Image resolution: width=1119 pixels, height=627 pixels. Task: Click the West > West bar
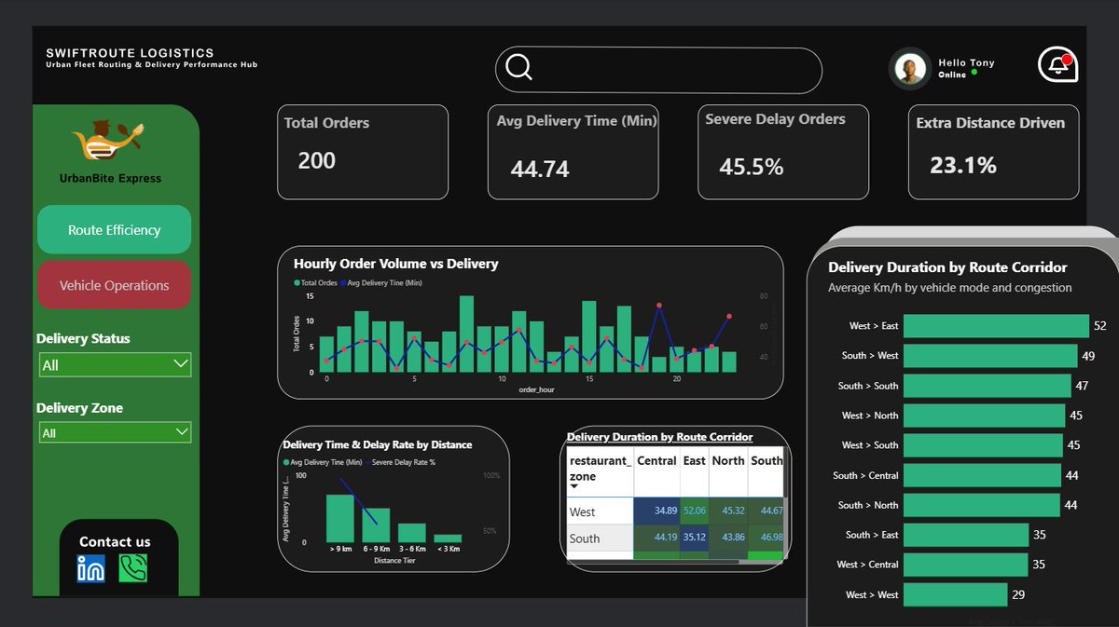[956, 594]
